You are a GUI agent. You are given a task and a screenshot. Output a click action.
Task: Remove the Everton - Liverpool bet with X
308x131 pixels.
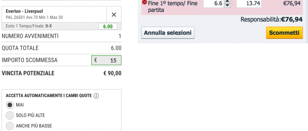tap(114, 14)
